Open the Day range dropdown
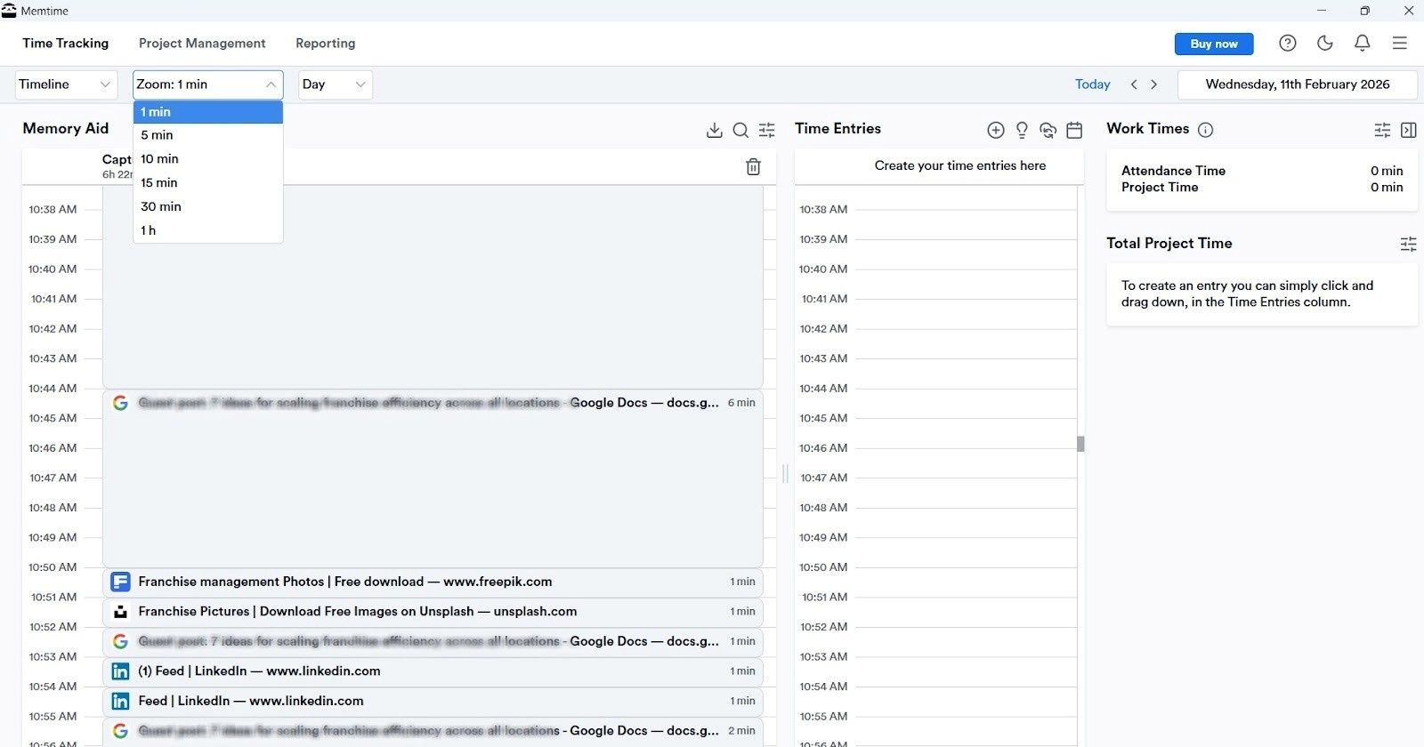 coord(335,84)
